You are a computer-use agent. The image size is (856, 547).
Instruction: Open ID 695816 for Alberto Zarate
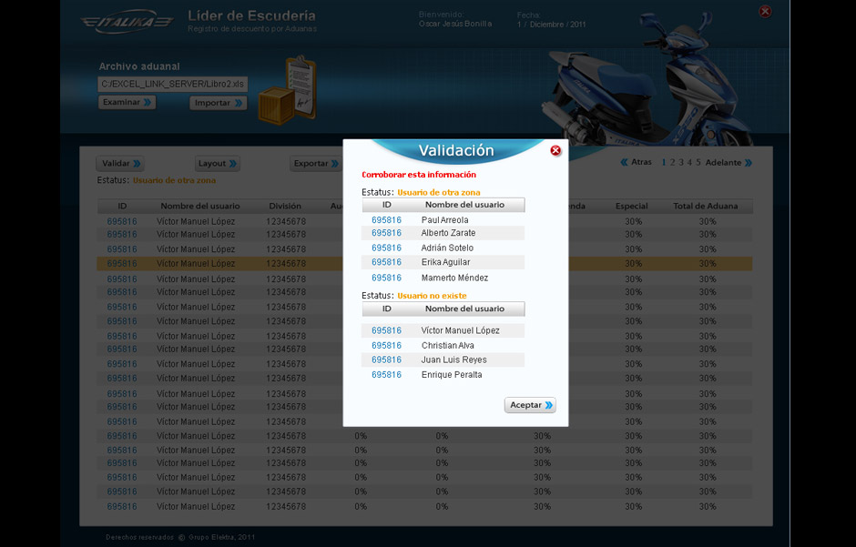(x=386, y=233)
